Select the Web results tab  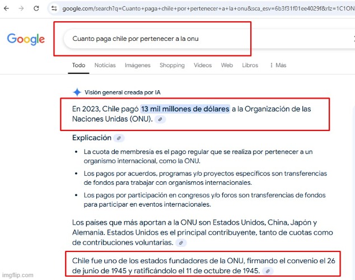227,65
